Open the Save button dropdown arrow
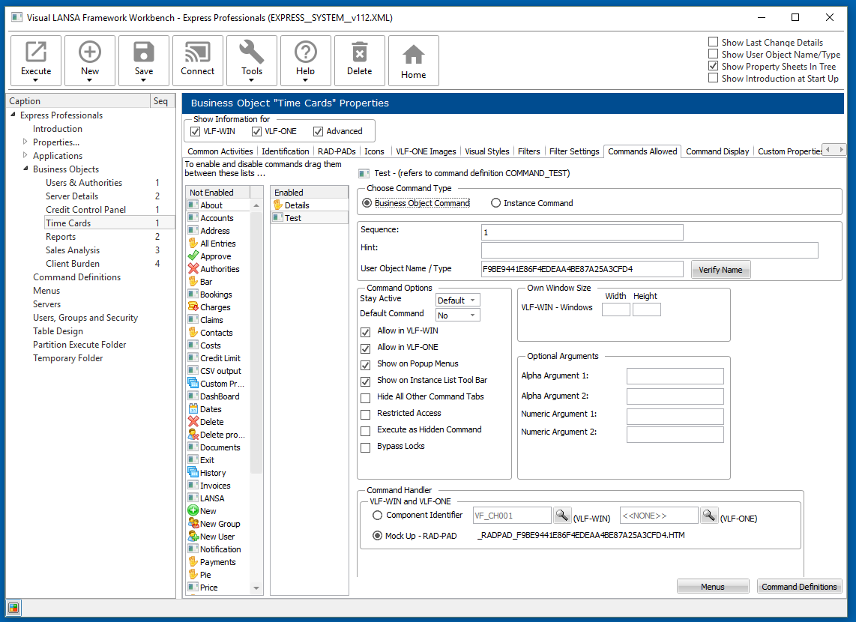The width and height of the screenshot is (856, 622). (144, 80)
